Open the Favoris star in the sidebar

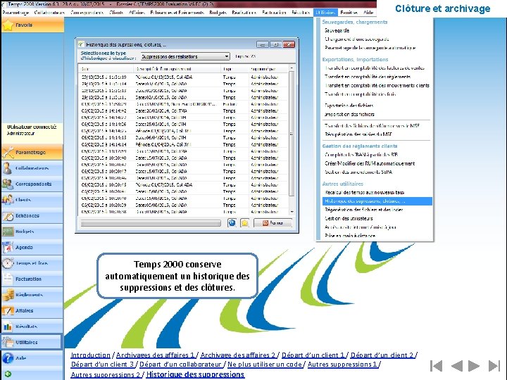point(8,25)
